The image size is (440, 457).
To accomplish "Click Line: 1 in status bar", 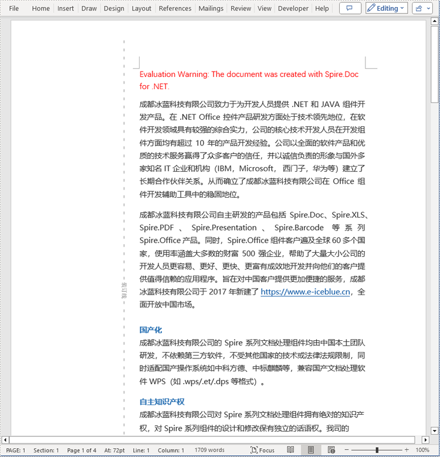I will tap(141, 451).
